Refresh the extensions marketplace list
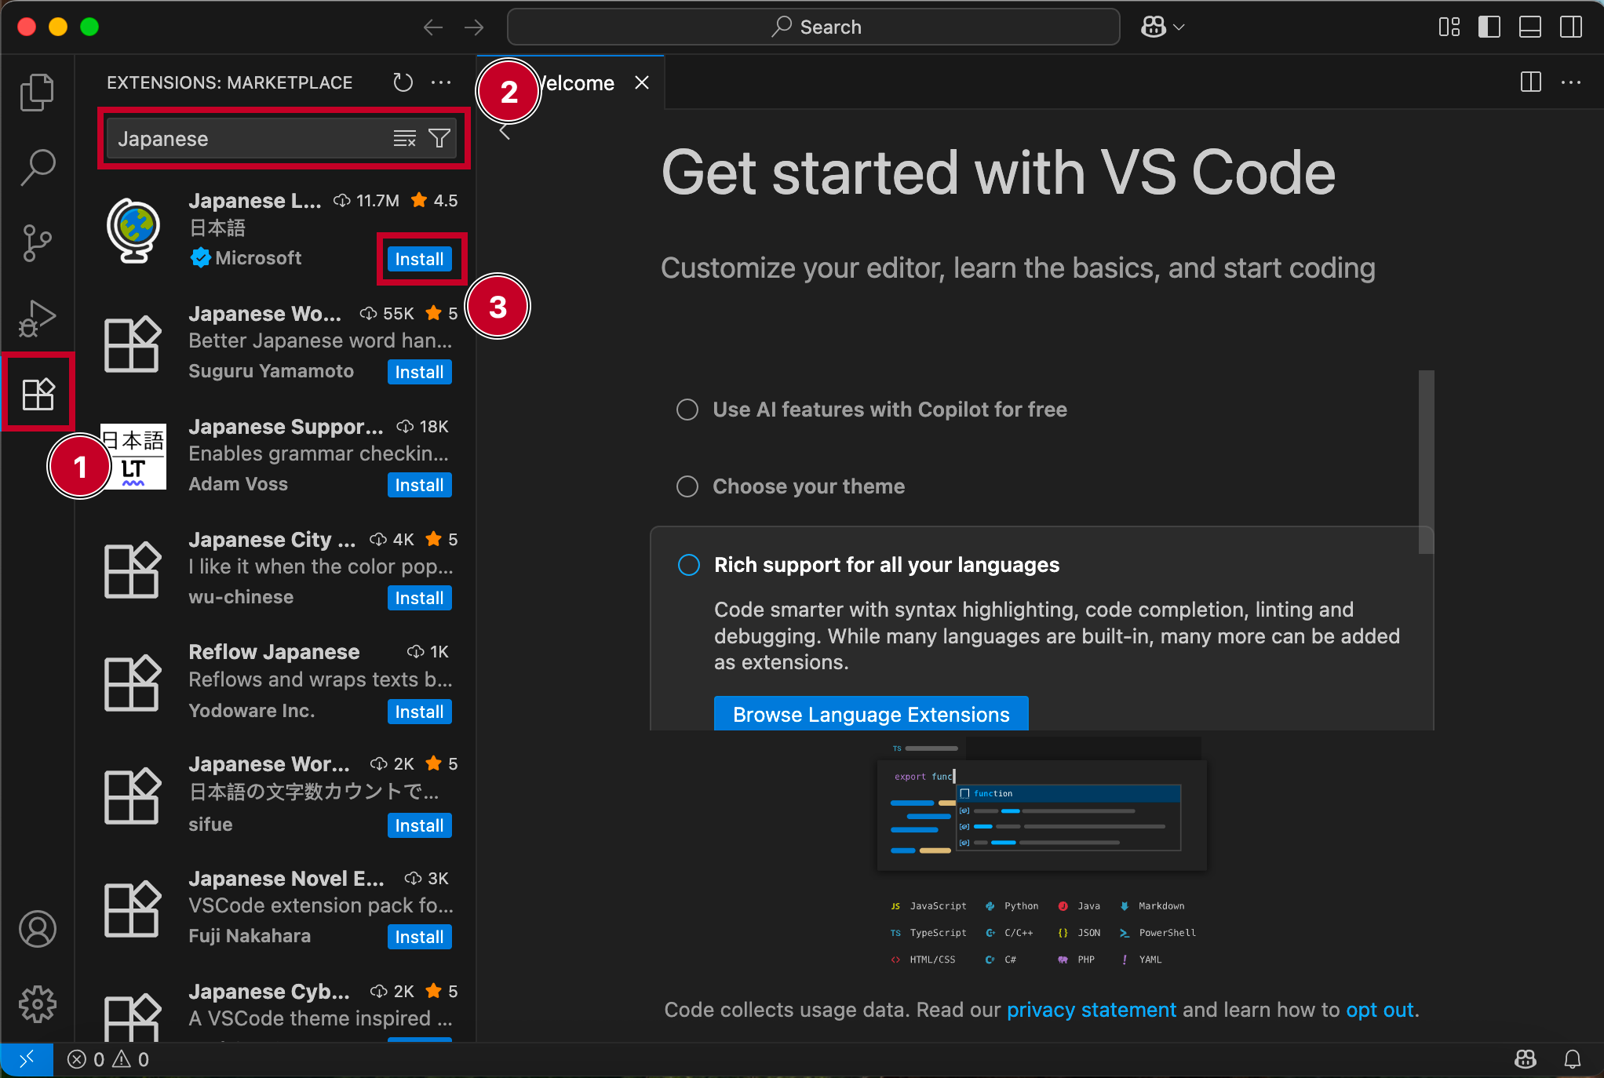 [x=403, y=82]
